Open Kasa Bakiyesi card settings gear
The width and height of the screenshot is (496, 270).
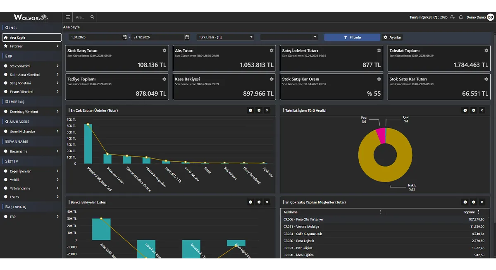click(272, 79)
